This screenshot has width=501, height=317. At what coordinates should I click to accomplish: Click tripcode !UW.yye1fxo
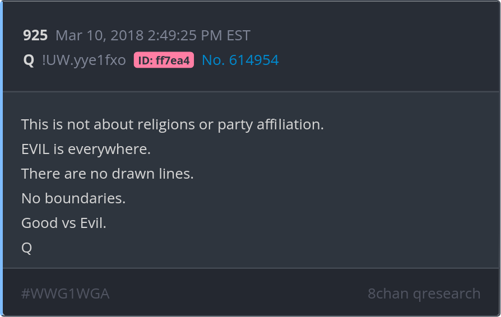pos(84,60)
